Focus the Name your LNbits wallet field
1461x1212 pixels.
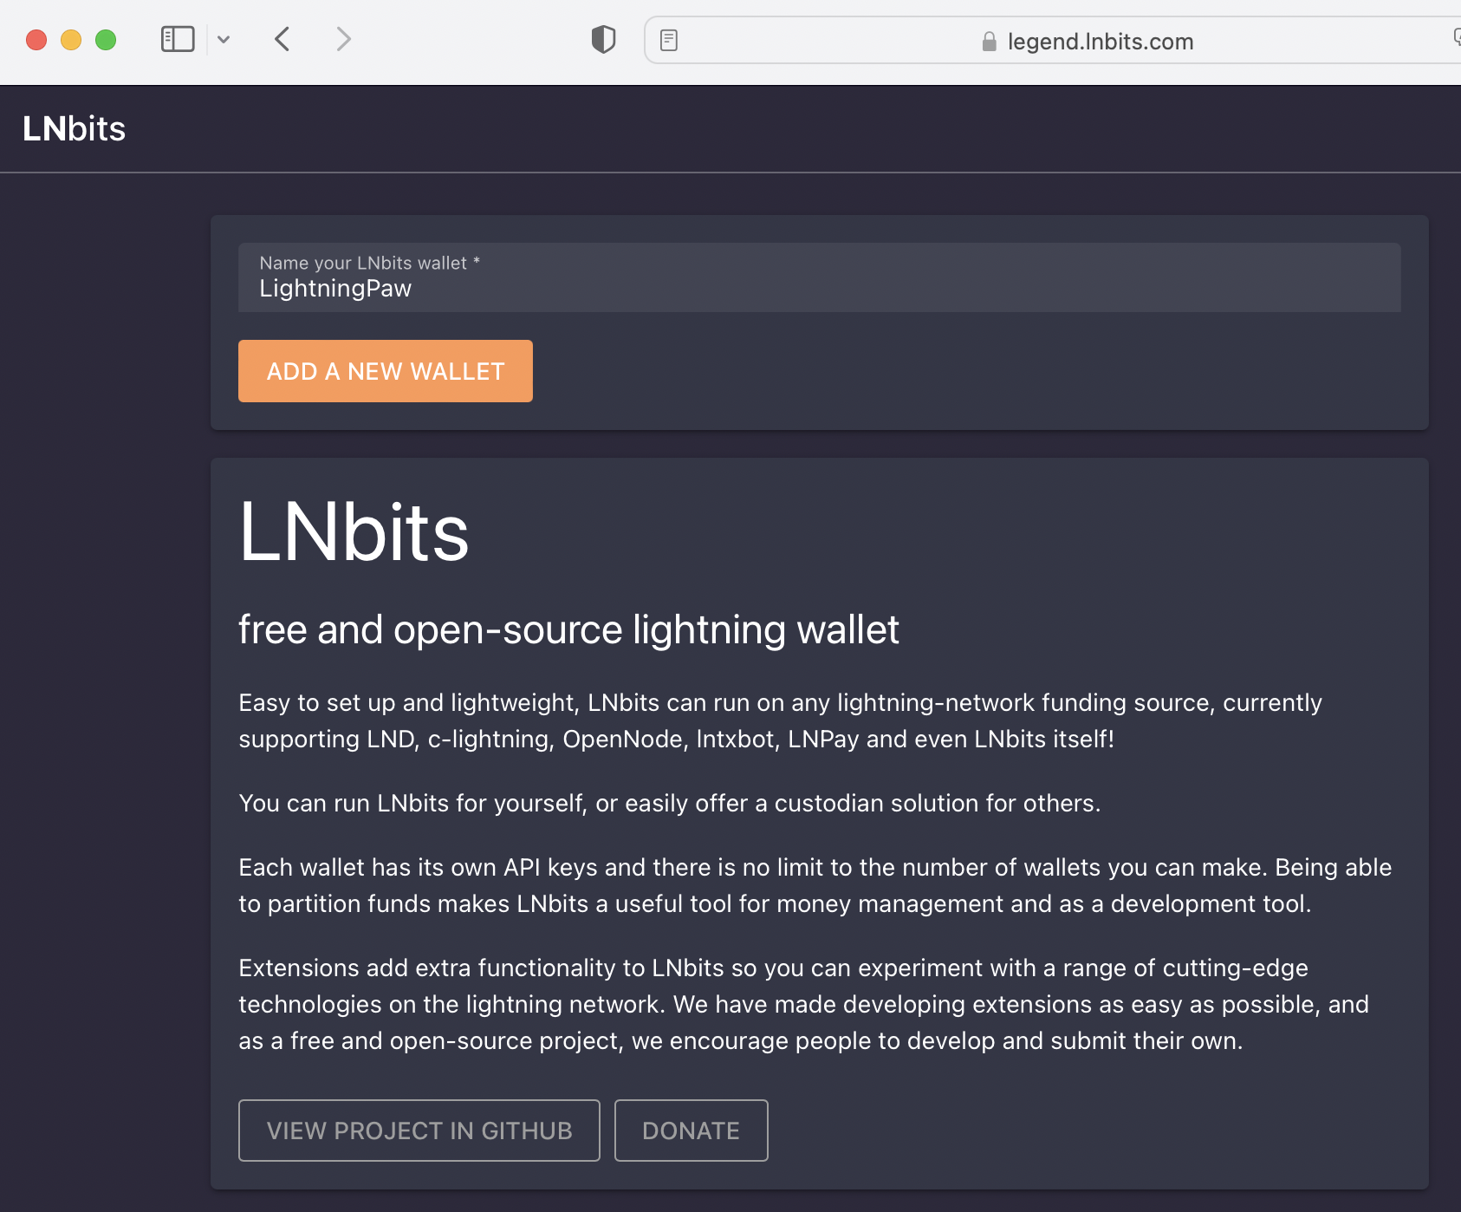pyautogui.click(x=819, y=277)
